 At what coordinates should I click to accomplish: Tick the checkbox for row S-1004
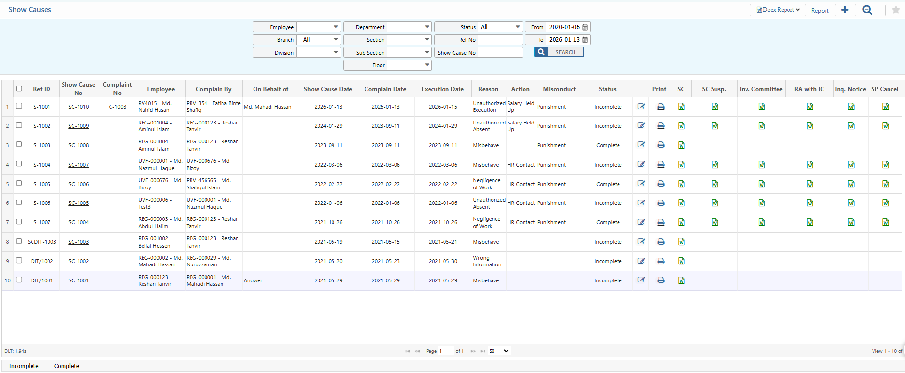coord(19,164)
